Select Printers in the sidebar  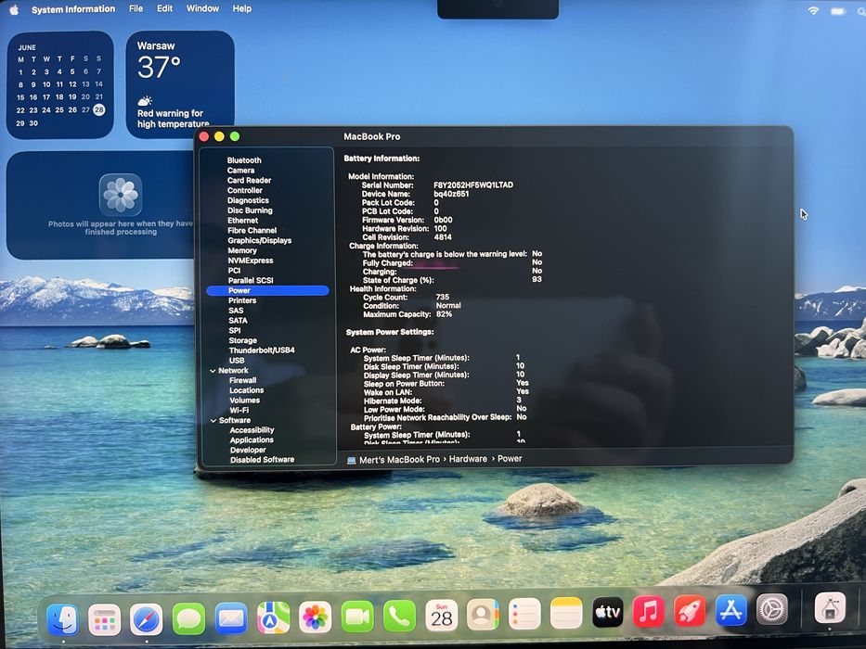coord(242,300)
